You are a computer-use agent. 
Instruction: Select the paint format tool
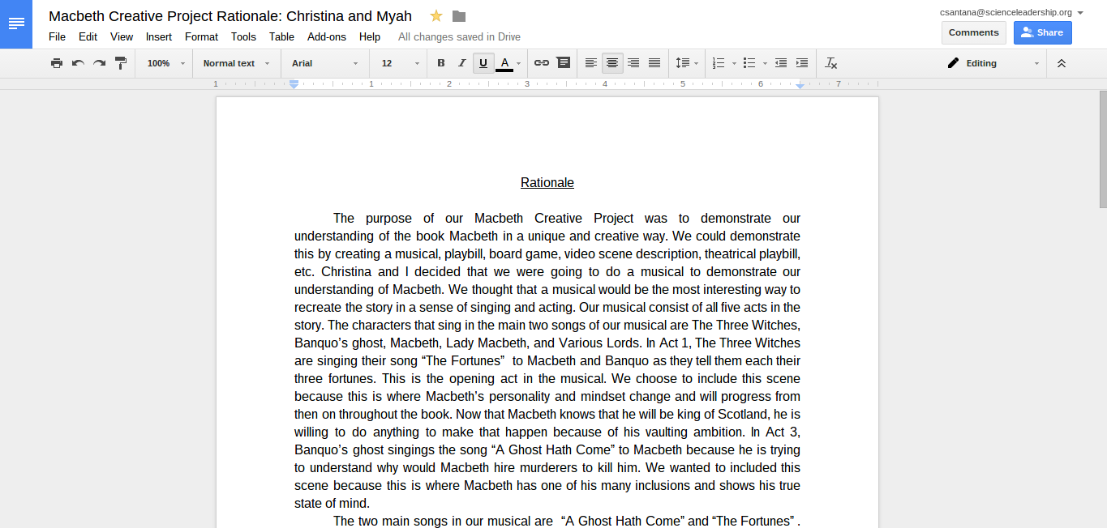click(x=121, y=63)
